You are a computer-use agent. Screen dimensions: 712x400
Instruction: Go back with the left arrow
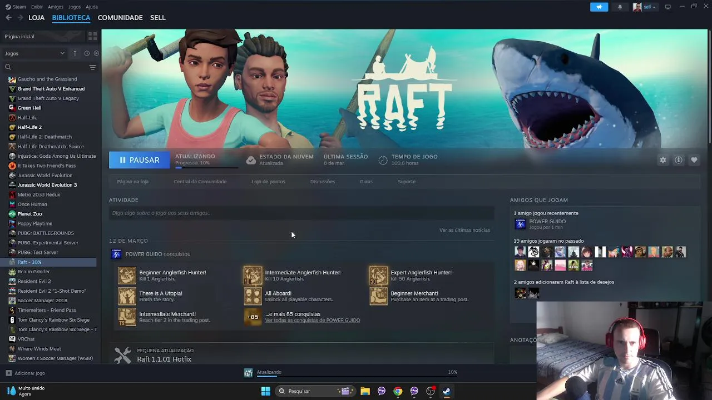pos(8,18)
